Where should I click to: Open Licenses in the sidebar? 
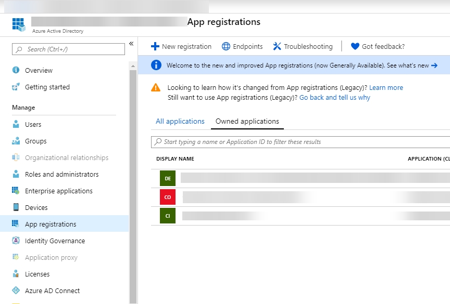point(37,274)
